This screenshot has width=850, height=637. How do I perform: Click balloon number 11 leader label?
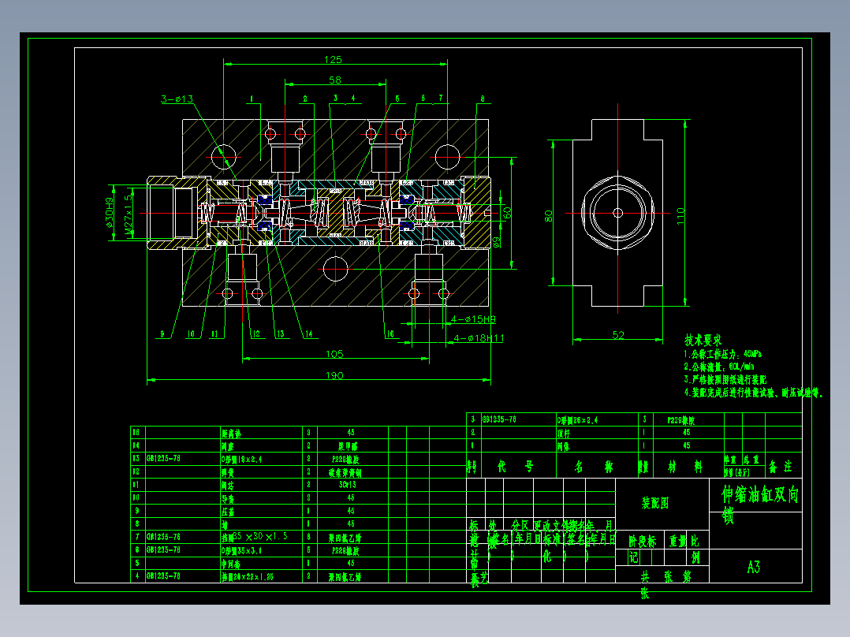[214, 334]
